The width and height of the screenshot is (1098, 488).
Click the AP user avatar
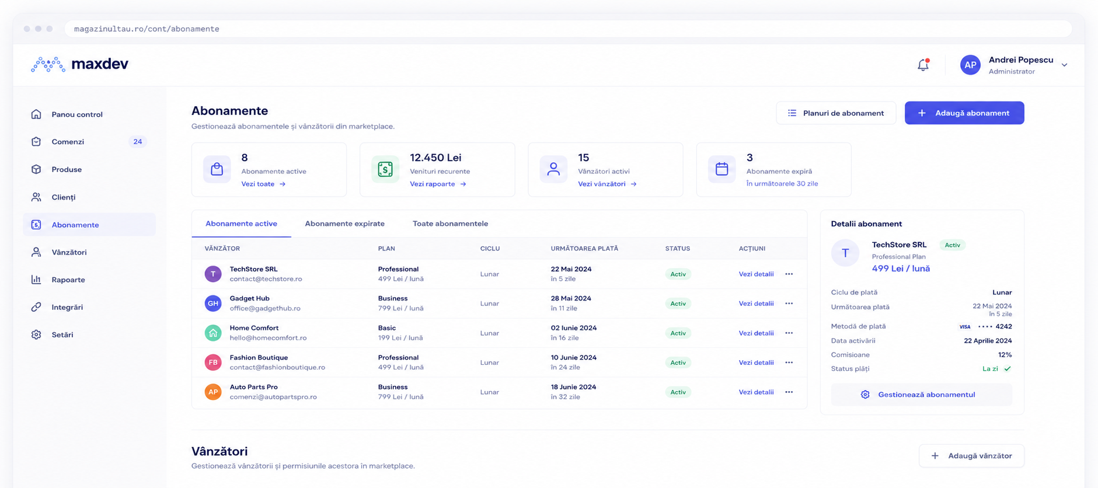click(x=970, y=65)
